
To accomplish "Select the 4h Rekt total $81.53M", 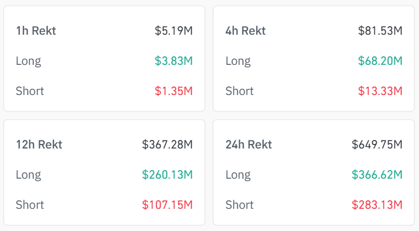I will (380, 31).
